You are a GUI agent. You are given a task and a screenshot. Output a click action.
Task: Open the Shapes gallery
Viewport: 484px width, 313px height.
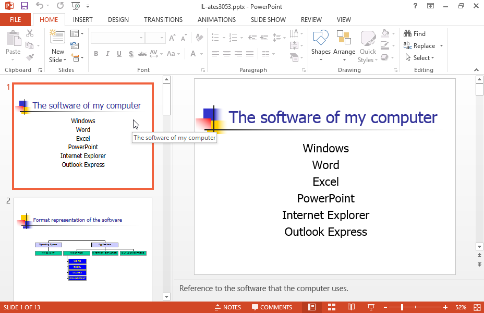click(321, 45)
